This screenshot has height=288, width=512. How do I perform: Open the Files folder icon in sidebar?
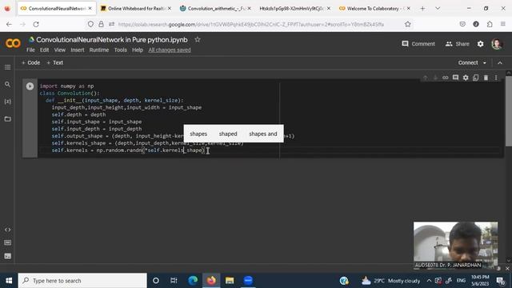(x=7, y=119)
